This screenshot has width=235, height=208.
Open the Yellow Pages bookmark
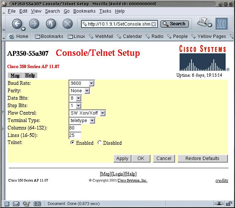(x=209, y=36)
